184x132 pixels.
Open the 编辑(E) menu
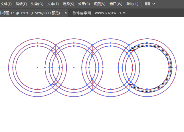tap(21, 4)
